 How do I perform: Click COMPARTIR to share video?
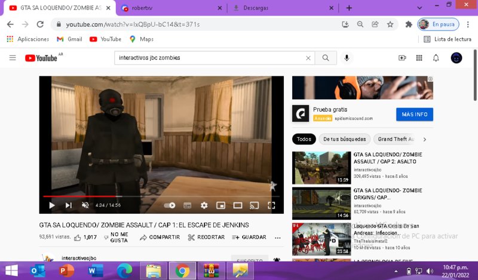(x=160, y=238)
